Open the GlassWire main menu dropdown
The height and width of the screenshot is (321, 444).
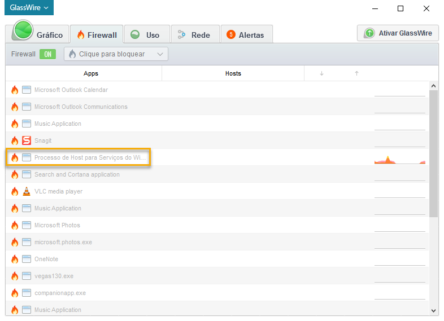29,8
